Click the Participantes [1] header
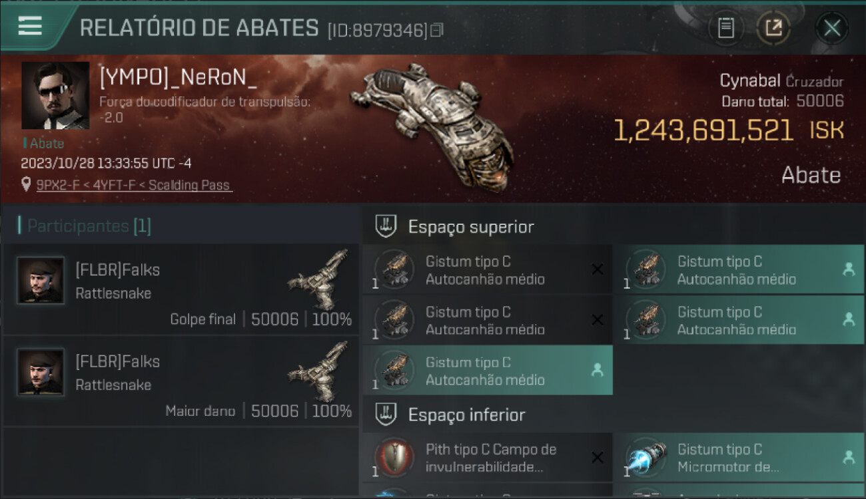Screen dimensions: 866x499 click(x=85, y=226)
